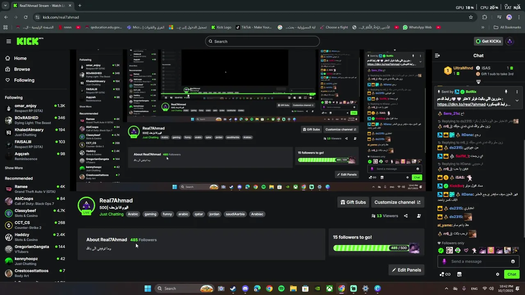Expand the pinned message with the chevron
525x295 pixels.
click(517, 101)
